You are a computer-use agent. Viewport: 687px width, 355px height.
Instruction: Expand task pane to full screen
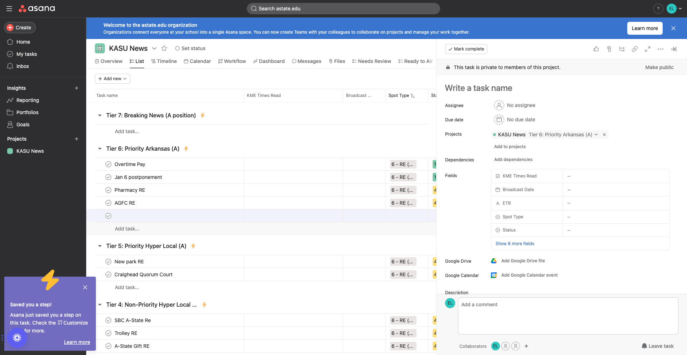point(648,49)
